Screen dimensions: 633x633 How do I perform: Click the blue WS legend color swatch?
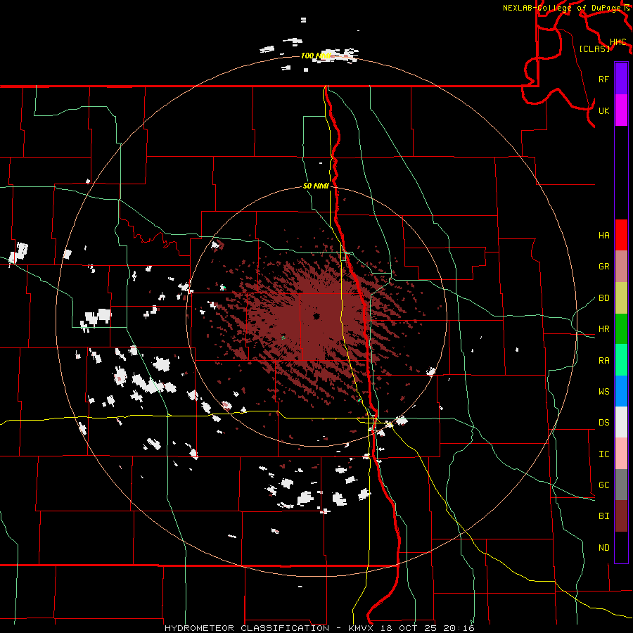tap(621, 391)
